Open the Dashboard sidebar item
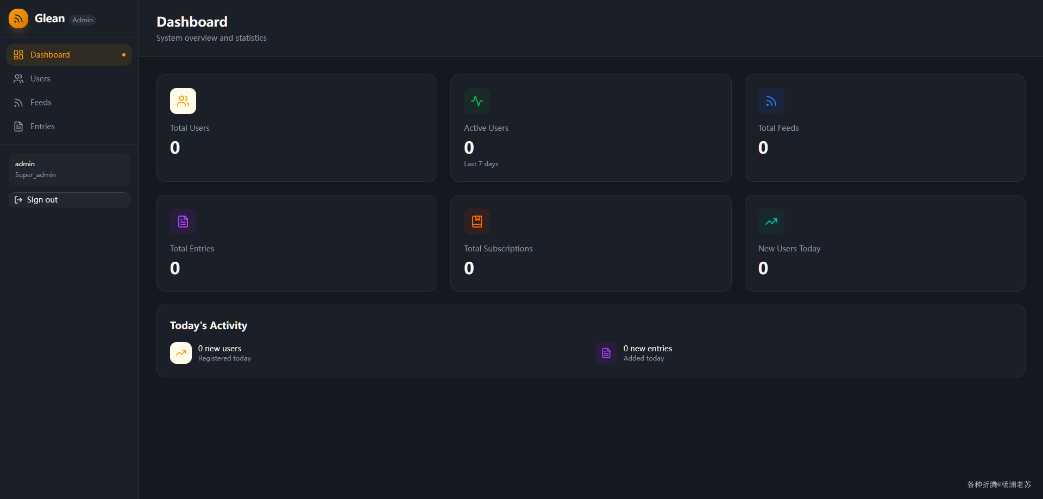 coord(69,55)
